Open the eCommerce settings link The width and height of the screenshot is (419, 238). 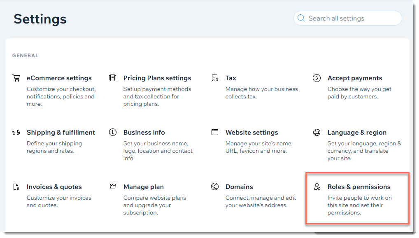coord(59,78)
